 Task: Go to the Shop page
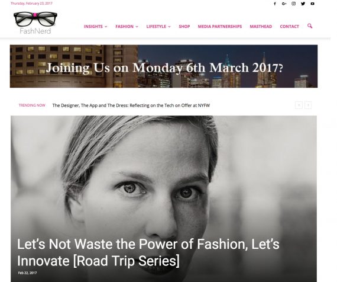click(184, 27)
